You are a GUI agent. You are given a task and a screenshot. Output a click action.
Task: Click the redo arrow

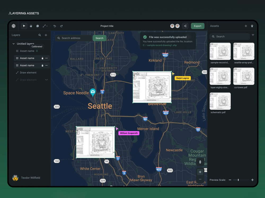point(61,26)
